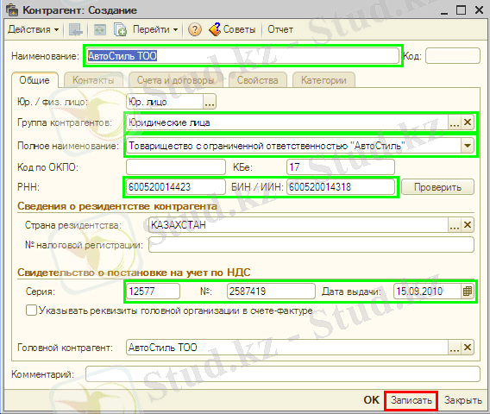The image size is (490, 414).
Task: Open the Перейти dropdown menu
Action: pos(155,29)
